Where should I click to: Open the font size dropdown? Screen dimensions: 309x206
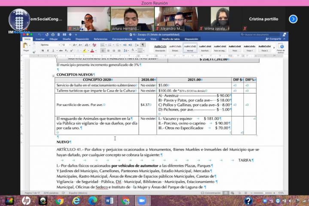tap(70, 45)
